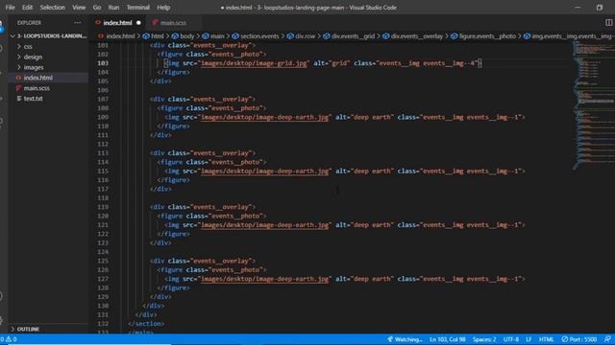Open the Go menu
The image size is (615, 345).
pyautogui.click(x=97, y=8)
